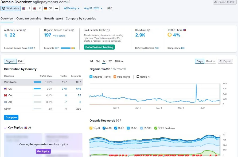Screen dimensions: 238x157
Task: Click AR traffic value 7
Action: point(66,102)
